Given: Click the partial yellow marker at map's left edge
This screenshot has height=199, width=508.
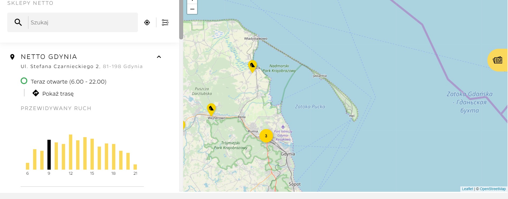Looking at the screenshot, I should (184, 125).
